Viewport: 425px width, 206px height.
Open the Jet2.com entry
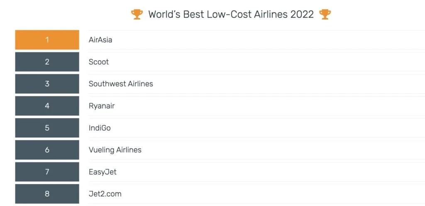105,194
